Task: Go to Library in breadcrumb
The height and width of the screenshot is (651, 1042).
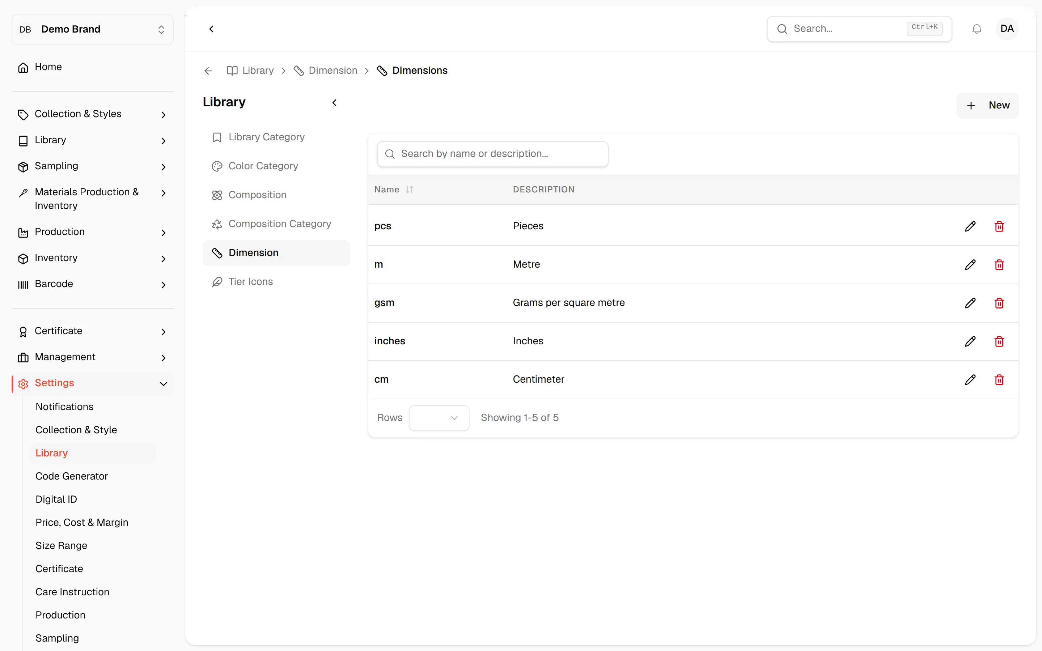Action: pos(251,71)
